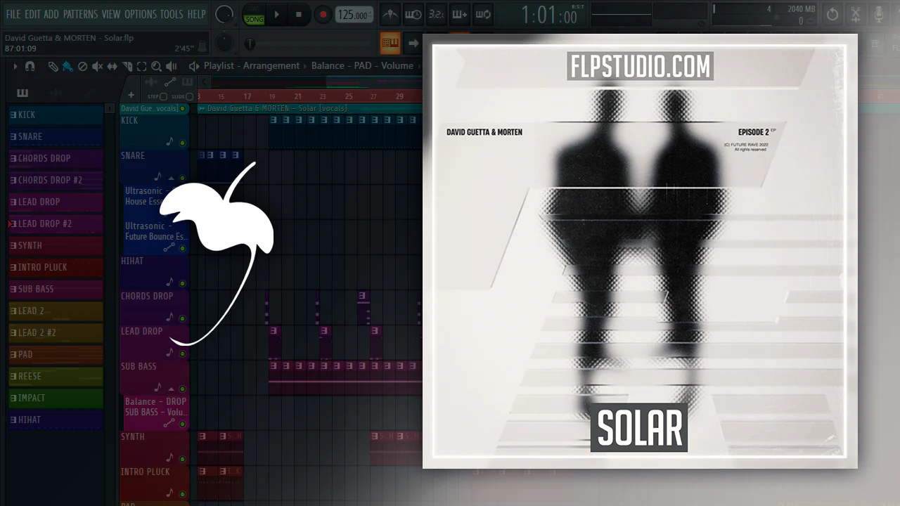Image resolution: width=900 pixels, height=506 pixels.
Task: Select the REESE pattern in the picker
Action: [56, 376]
